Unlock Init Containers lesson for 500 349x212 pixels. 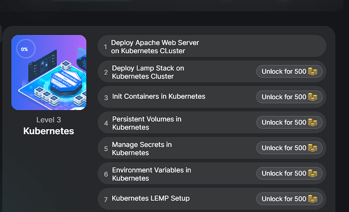[289, 97]
